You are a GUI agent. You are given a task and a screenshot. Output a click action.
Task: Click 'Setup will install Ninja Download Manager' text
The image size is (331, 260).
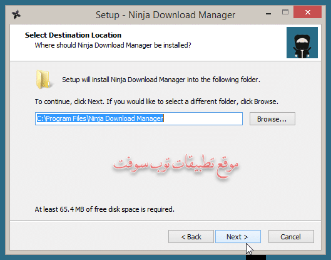click(x=161, y=80)
